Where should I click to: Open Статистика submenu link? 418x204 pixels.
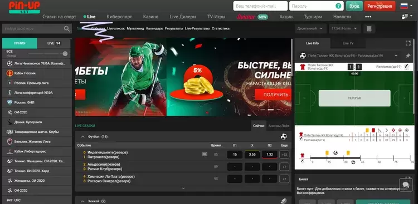221,28
